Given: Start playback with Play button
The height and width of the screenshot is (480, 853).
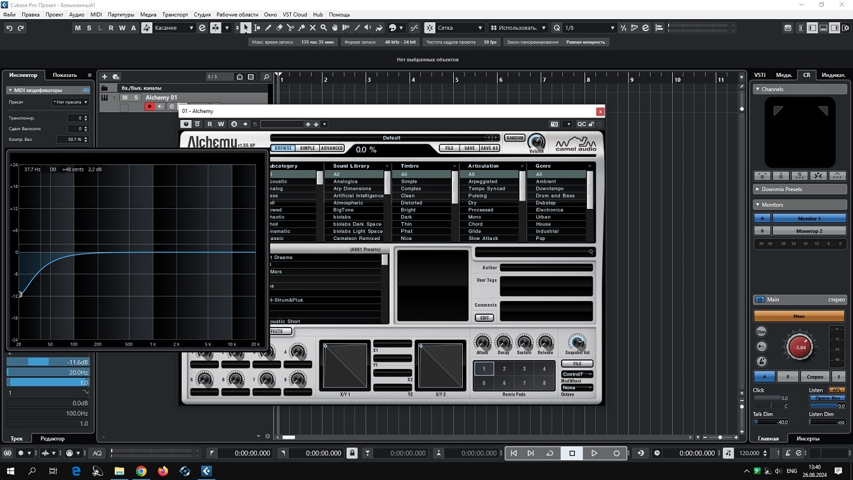Looking at the screenshot, I should (x=594, y=453).
